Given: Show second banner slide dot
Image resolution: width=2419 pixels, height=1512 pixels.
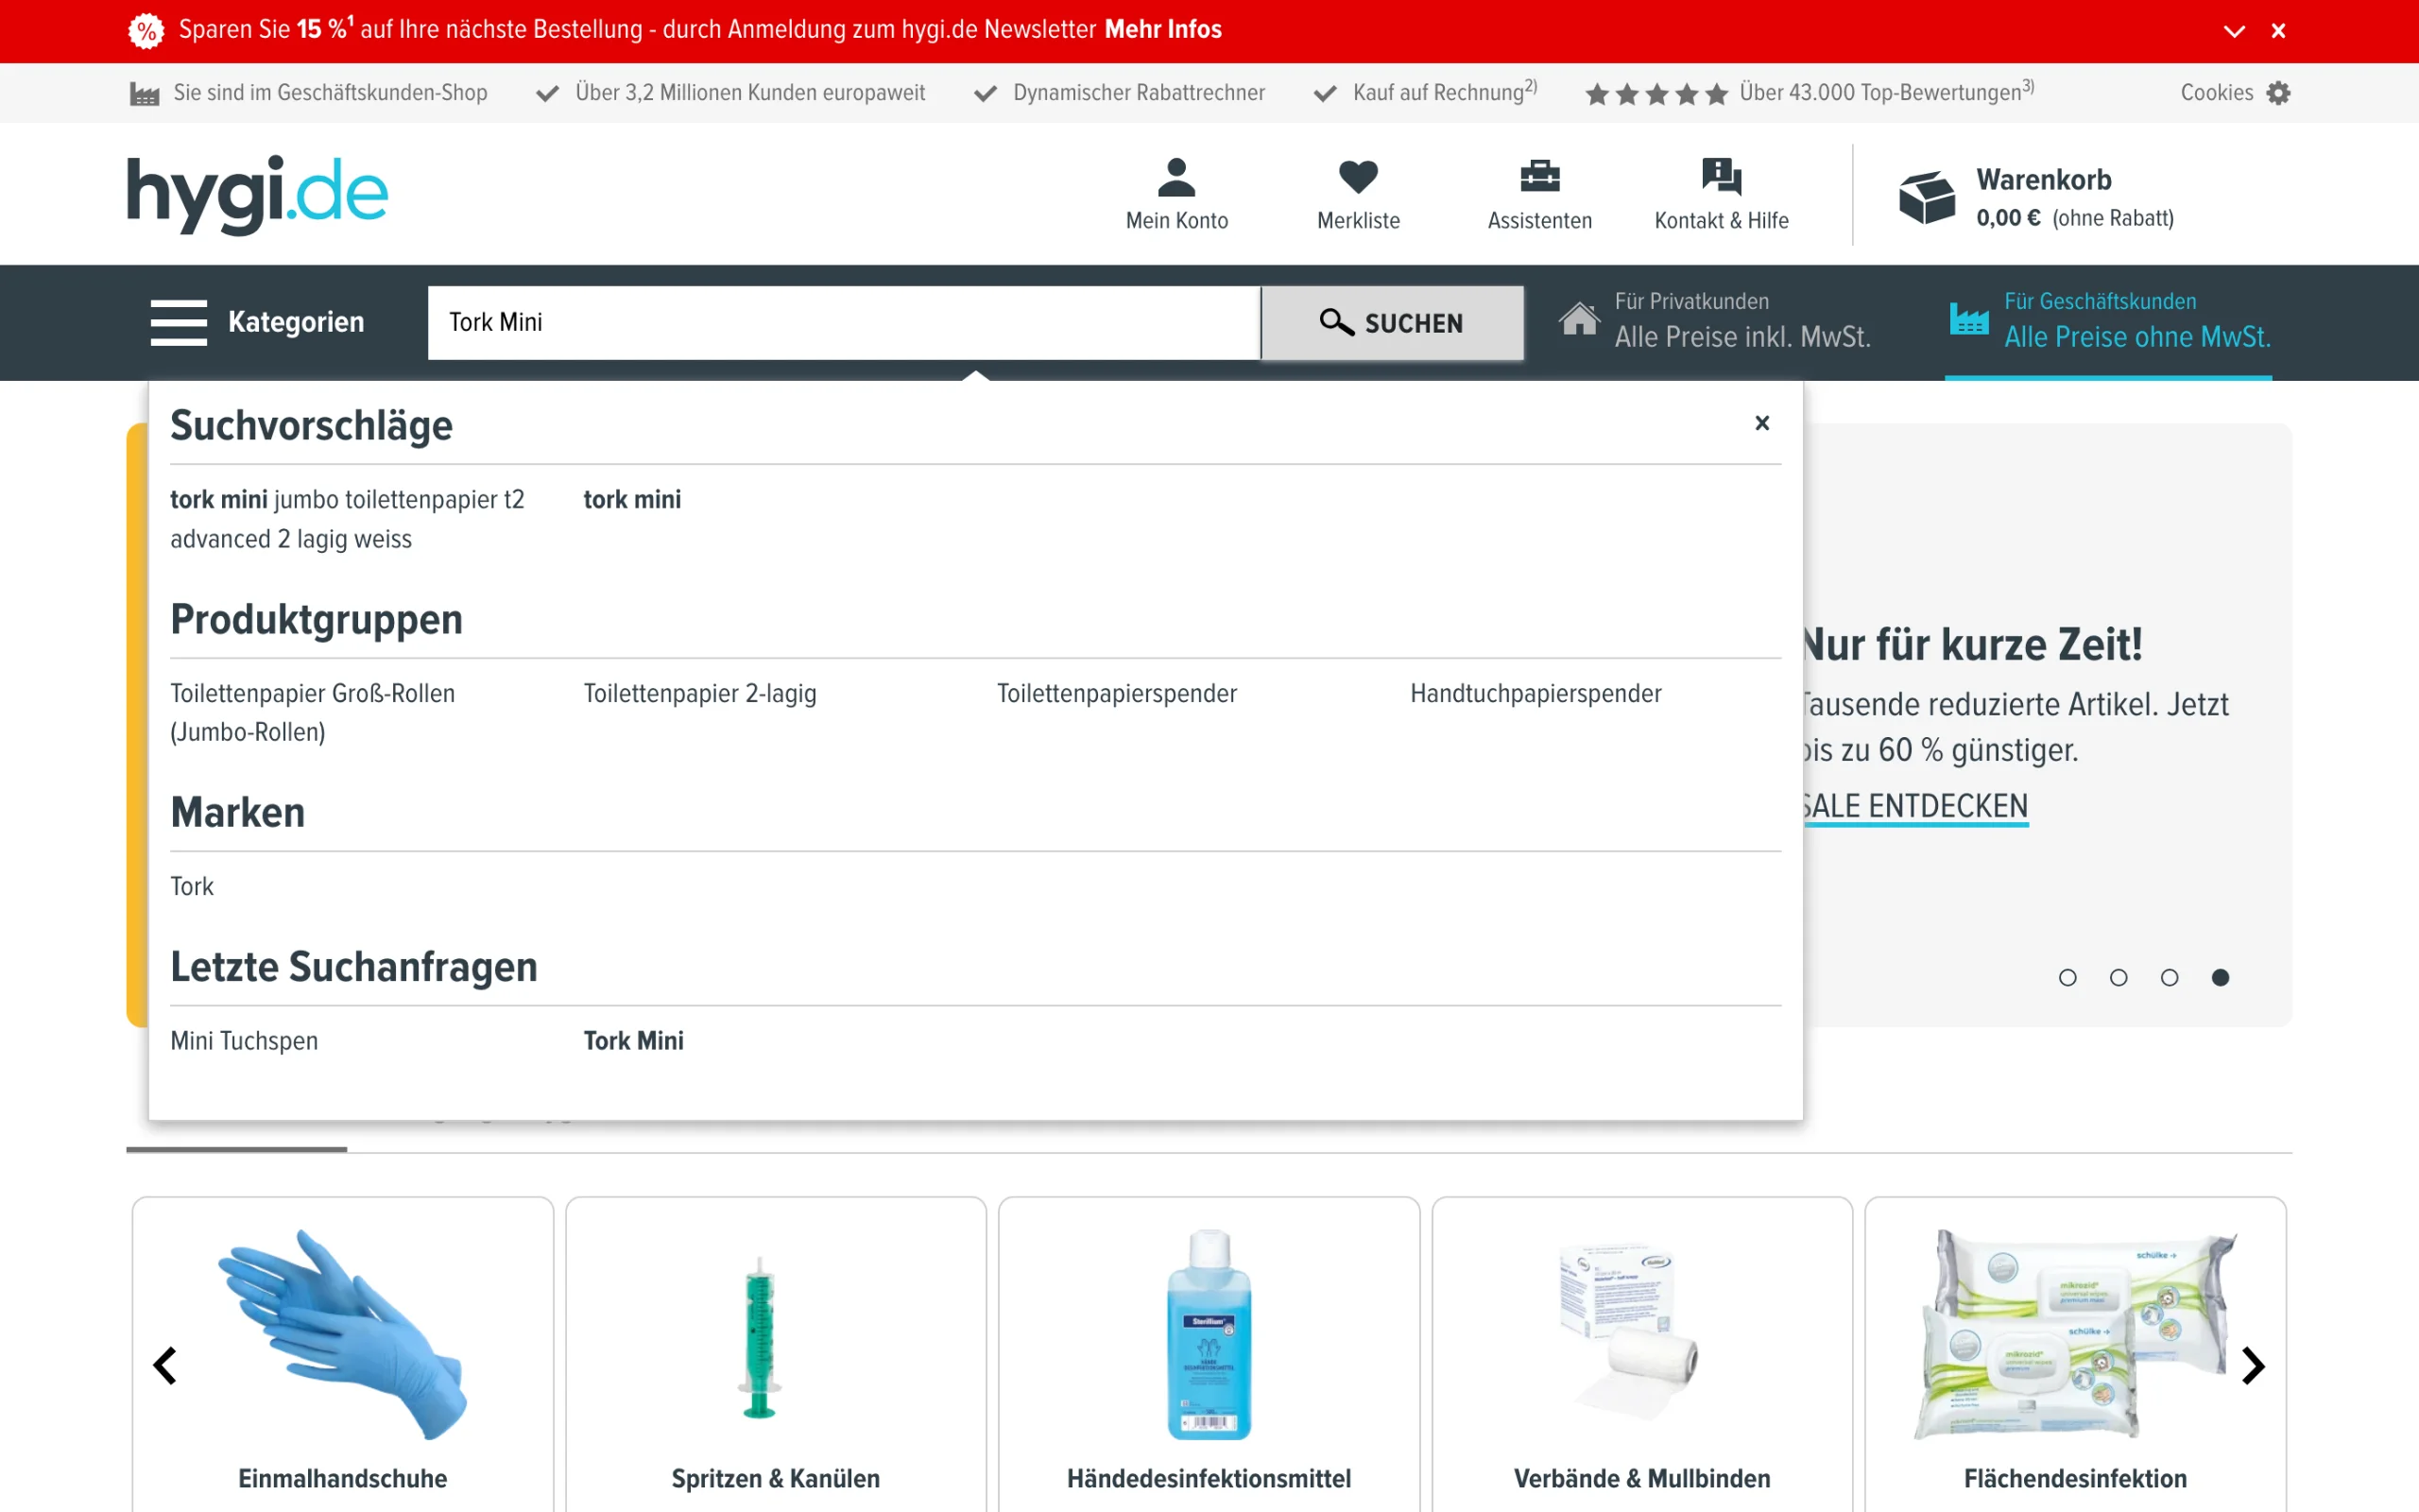Looking at the screenshot, I should tap(2119, 977).
